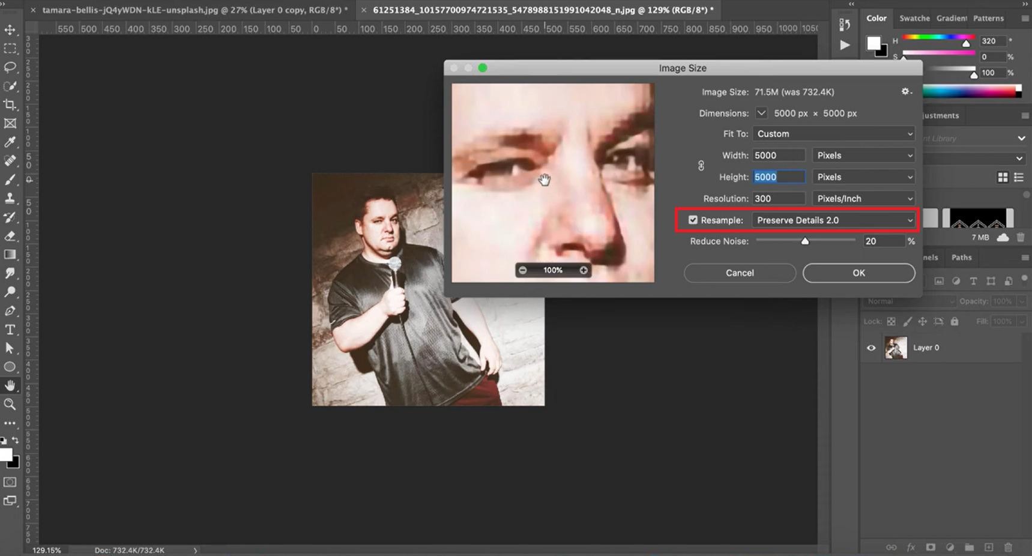Switch to the Patterns tab
1032x556 pixels.
[x=988, y=19]
